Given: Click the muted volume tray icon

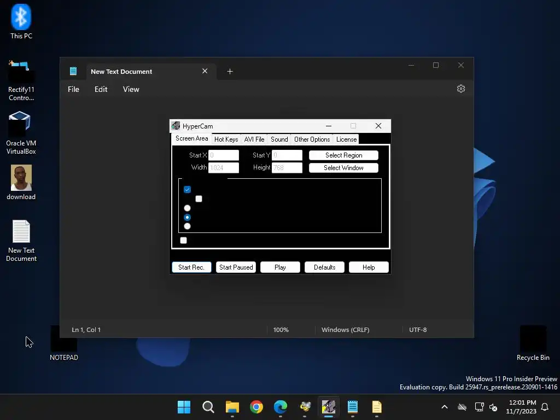Looking at the screenshot, I should coord(493,407).
